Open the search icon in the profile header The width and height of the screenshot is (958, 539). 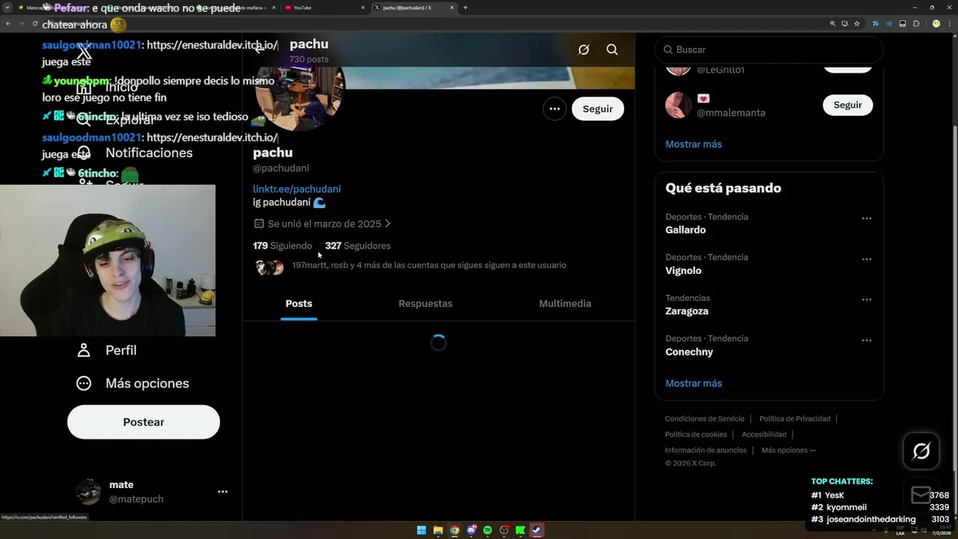click(612, 49)
